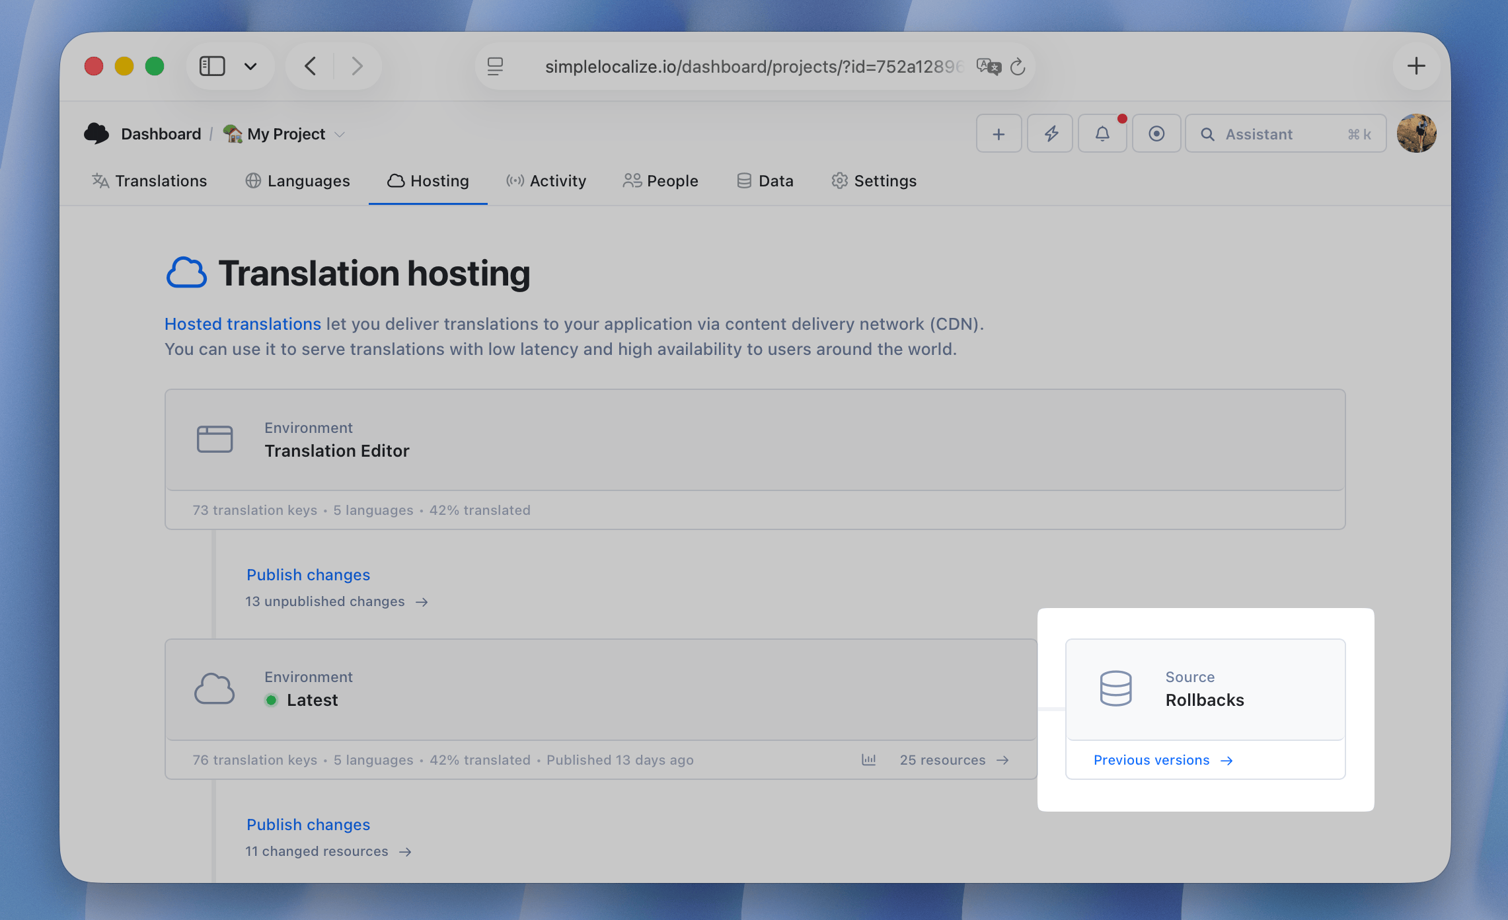
Task: Open the Hosted translations link
Action: coord(243,324)
